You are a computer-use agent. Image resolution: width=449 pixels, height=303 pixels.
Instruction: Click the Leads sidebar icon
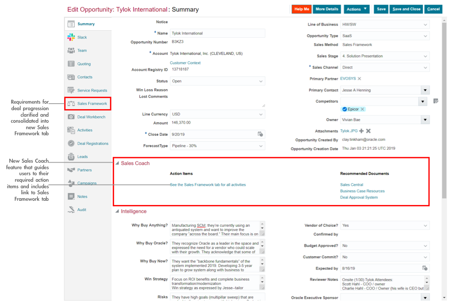tap(71, 157)
